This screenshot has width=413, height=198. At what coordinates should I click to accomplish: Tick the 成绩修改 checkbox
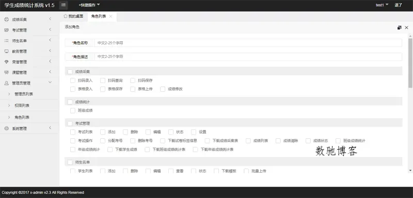163,89
